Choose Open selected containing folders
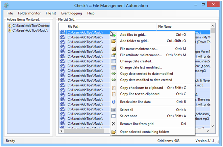The width and height of the screenshot is (223, 147). click(152, 132)
